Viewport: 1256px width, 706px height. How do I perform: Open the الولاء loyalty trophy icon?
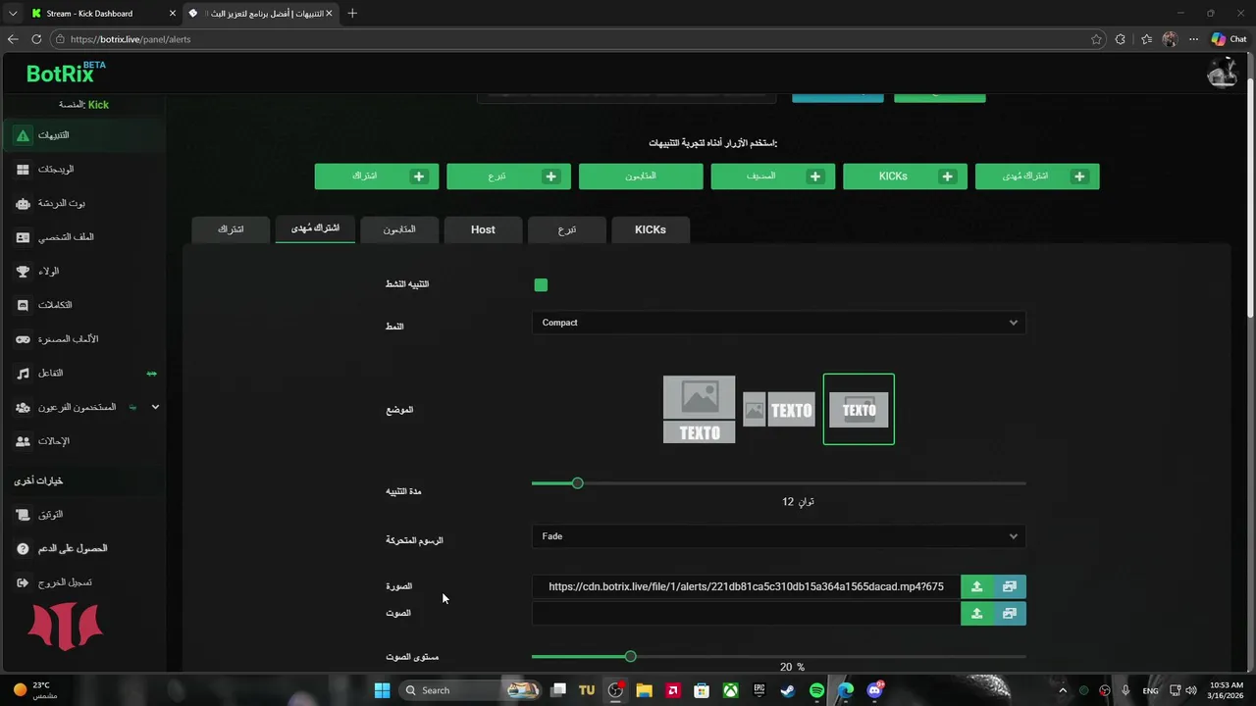tap(23, 272)
